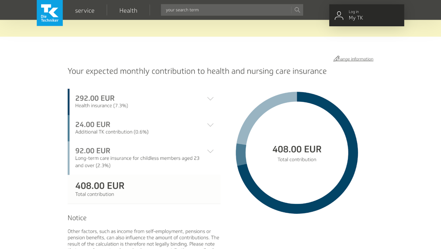The image size is (441, 249).
Task: Expand the Long-term care insurance details
Action: tap(210, 151)
